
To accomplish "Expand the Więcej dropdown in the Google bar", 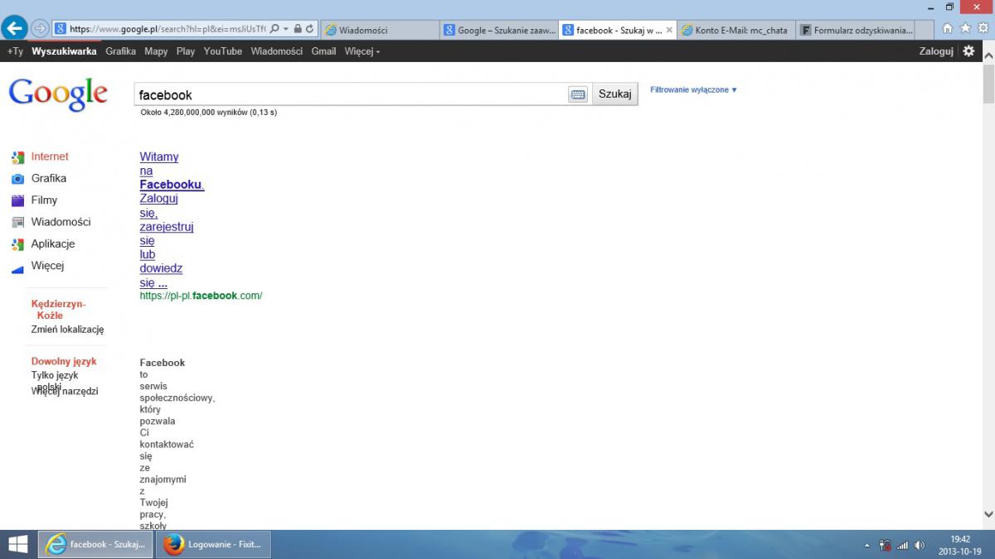I will (362, 51).
